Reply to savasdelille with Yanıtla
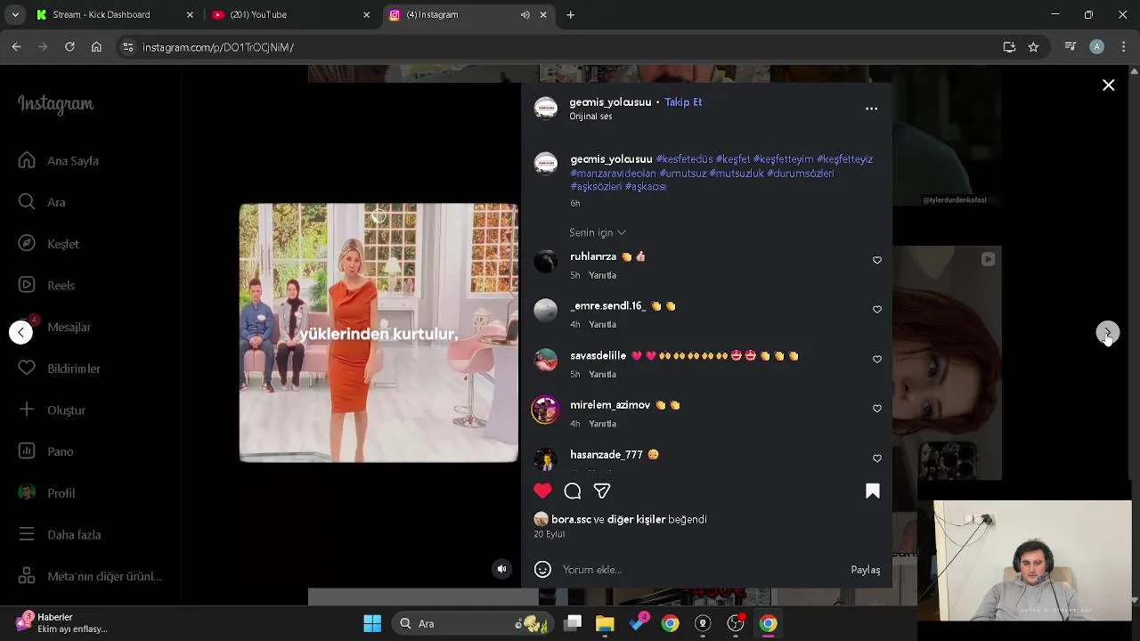1140x641 pixels. (x=603, y=374)
